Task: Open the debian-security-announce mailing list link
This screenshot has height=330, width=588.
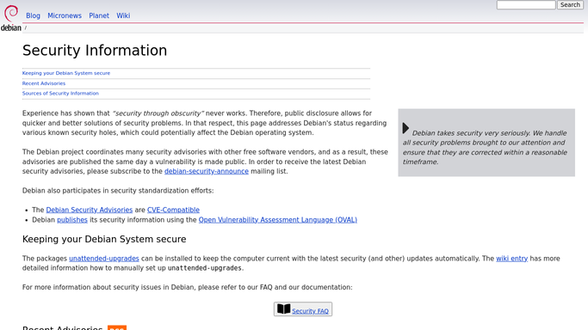Action: [207, 171]
